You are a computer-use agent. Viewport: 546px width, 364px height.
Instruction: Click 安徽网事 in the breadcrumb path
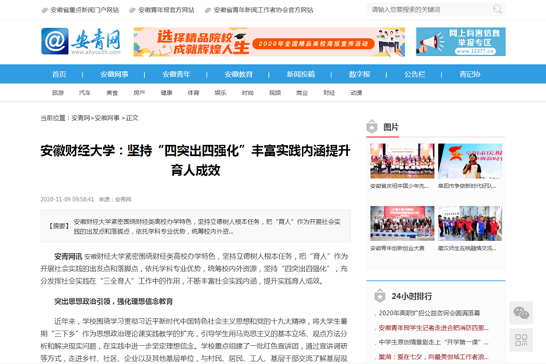click(x=107, y=118)
